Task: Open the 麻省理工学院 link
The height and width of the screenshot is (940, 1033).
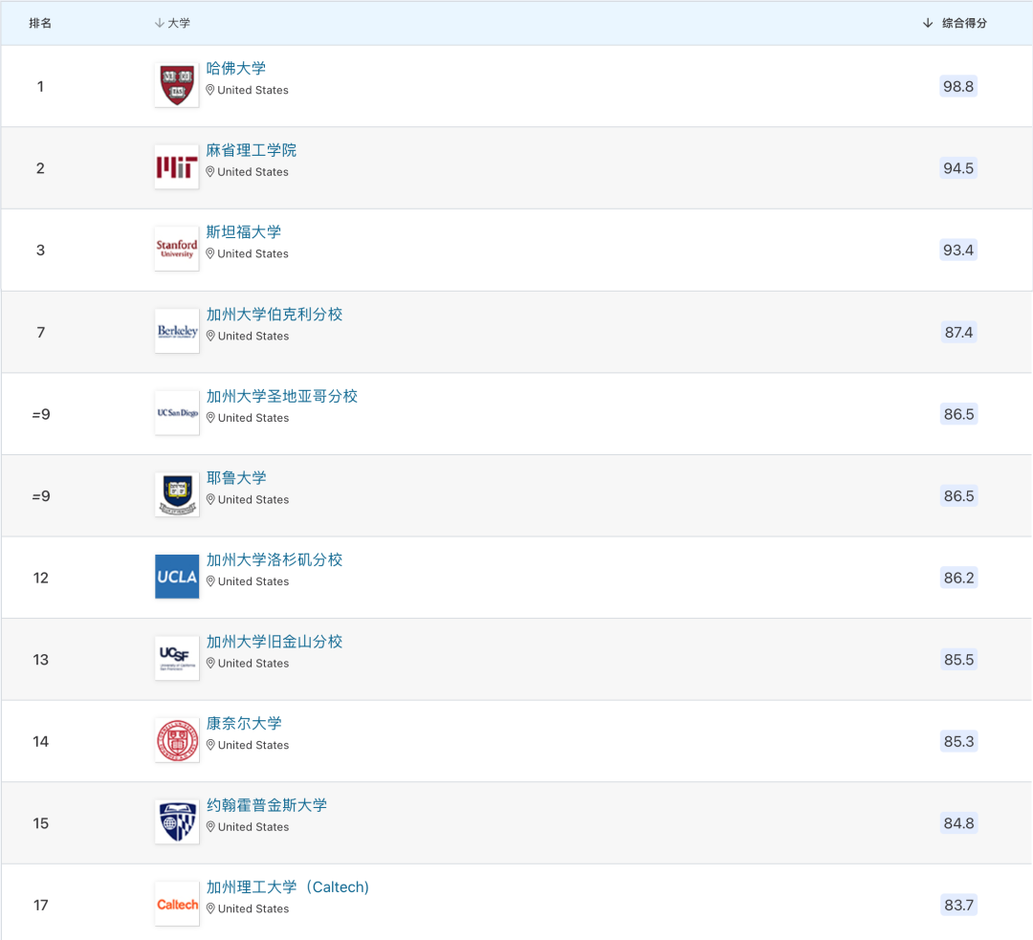Action: pyautogui.click(x=251, y=150)
